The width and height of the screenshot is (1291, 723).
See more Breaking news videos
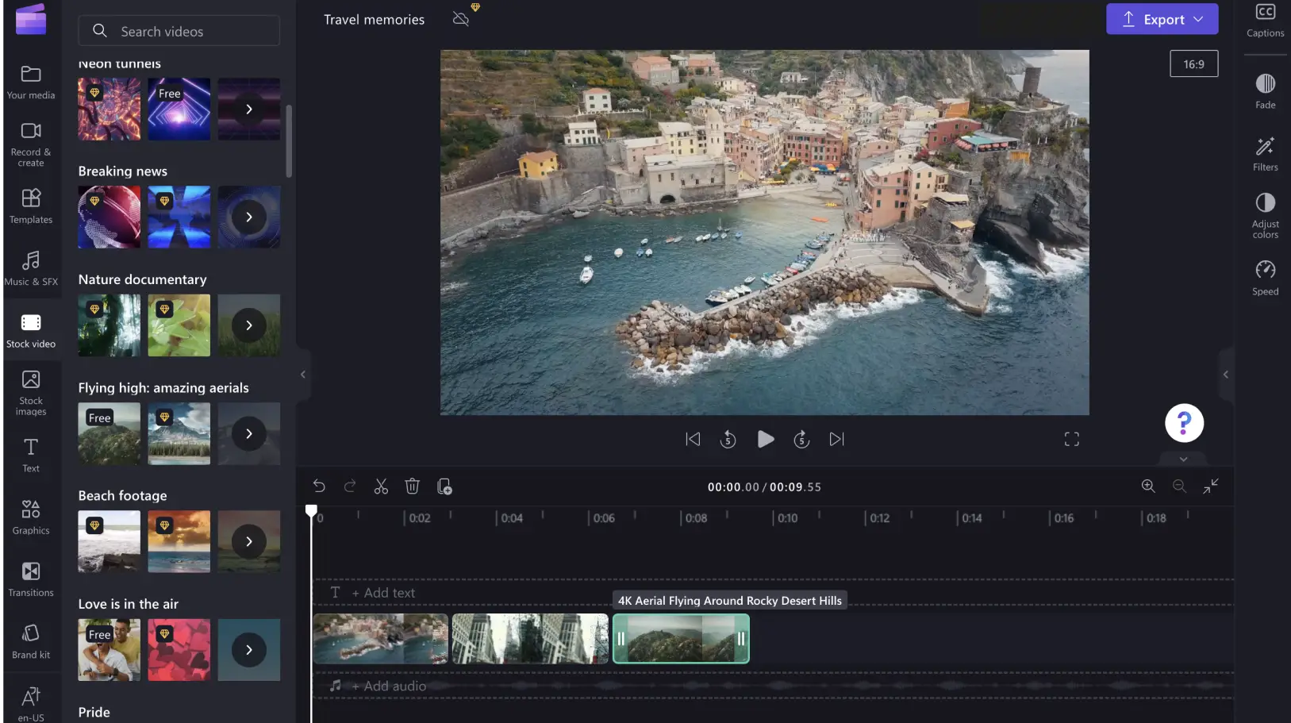point(248,217)
